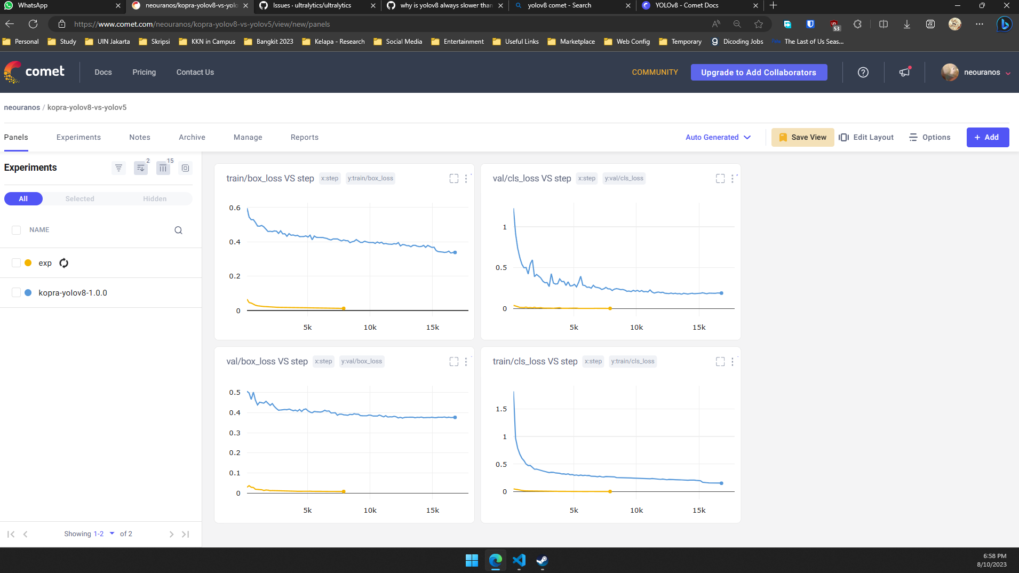This screenshot has width=1019, height=573.
Task: Open the sort experiments icon showing badge 2
Action: pos(140,168)
